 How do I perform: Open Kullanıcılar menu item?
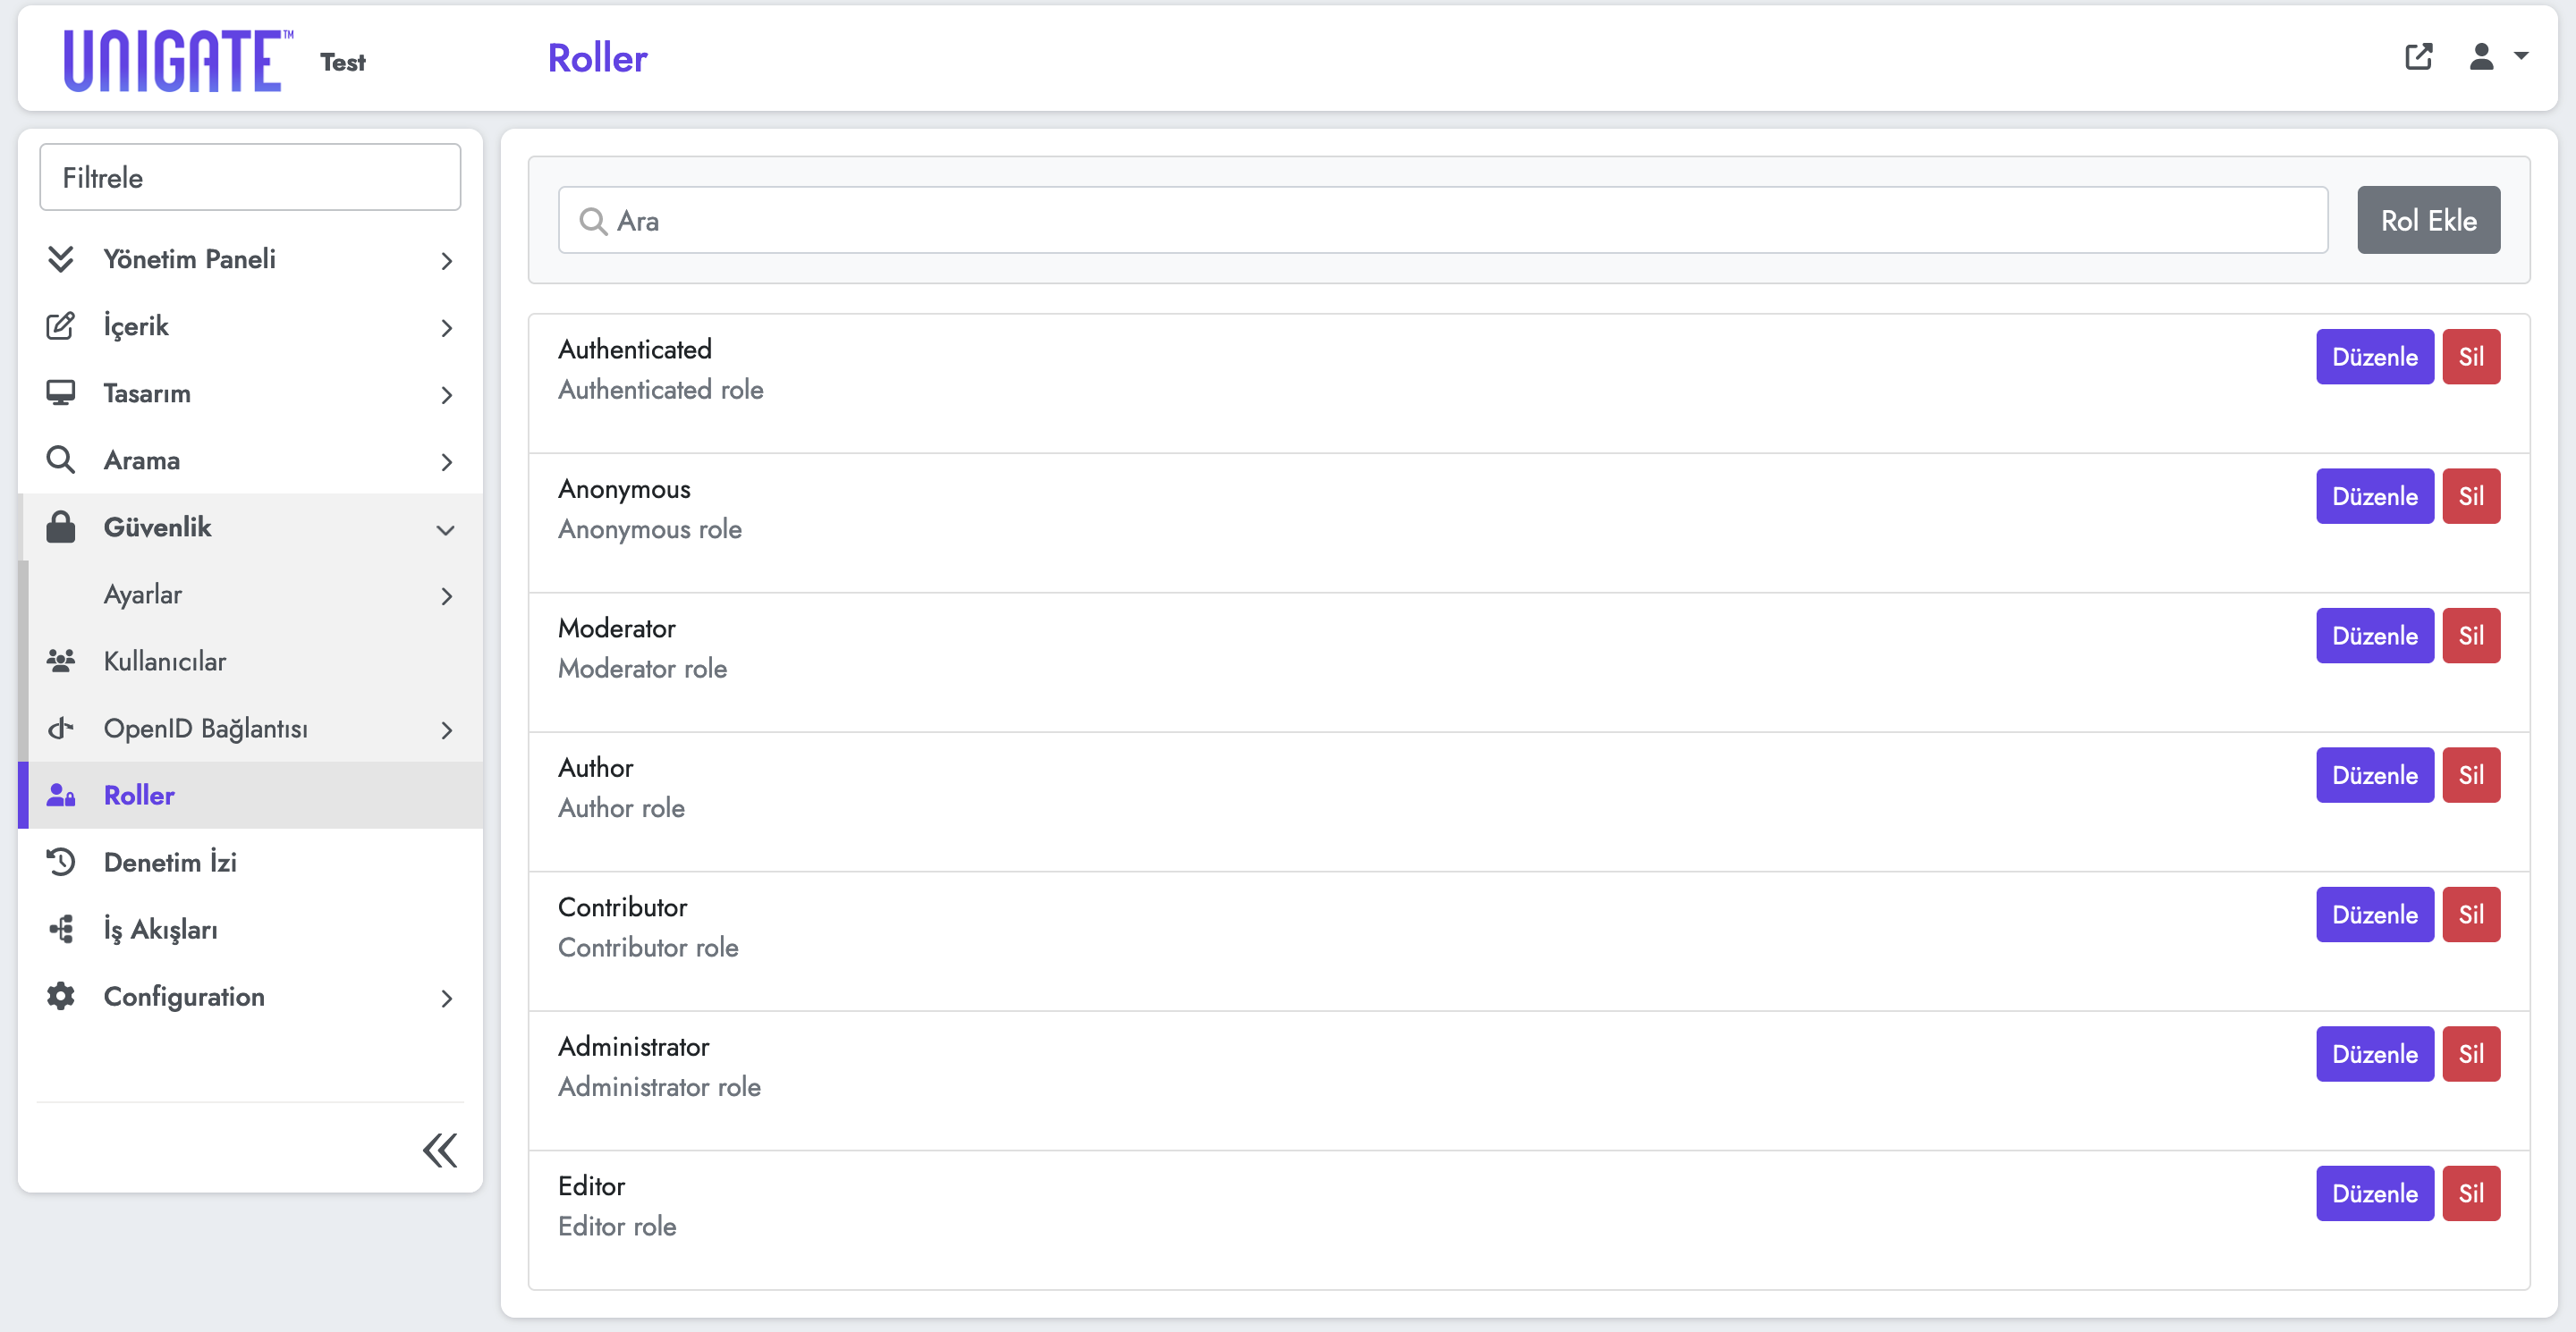tap(250, 661)
